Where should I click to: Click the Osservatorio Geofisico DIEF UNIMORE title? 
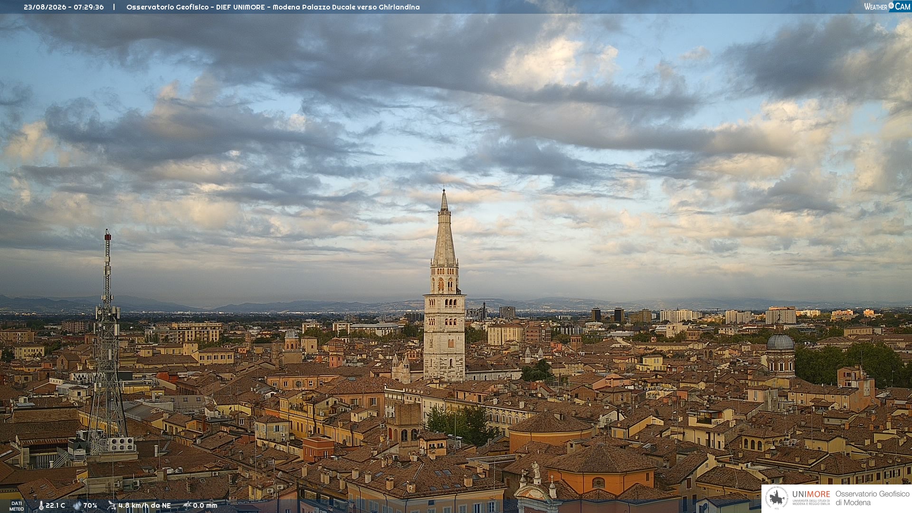tap(273, 7)
